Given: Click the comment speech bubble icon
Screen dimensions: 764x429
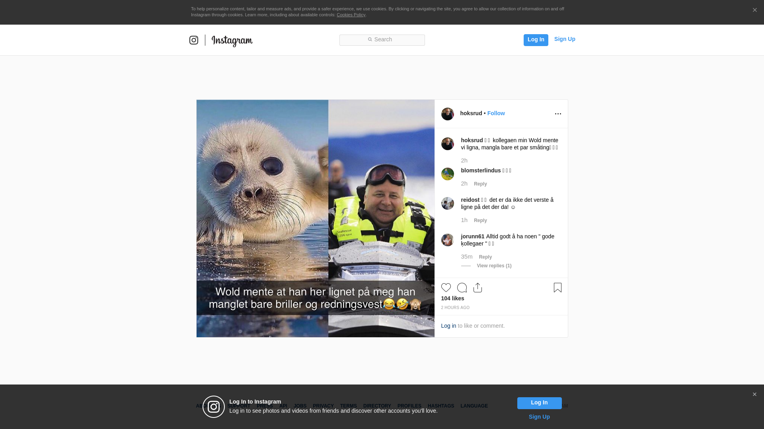Looking at the screenshot, I should (x=462, y=288).
